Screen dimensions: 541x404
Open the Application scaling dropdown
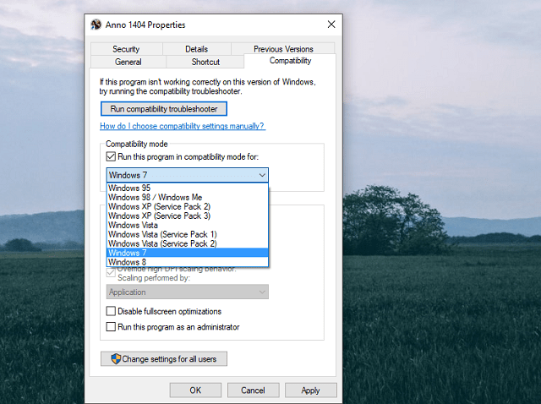(188, 292)
